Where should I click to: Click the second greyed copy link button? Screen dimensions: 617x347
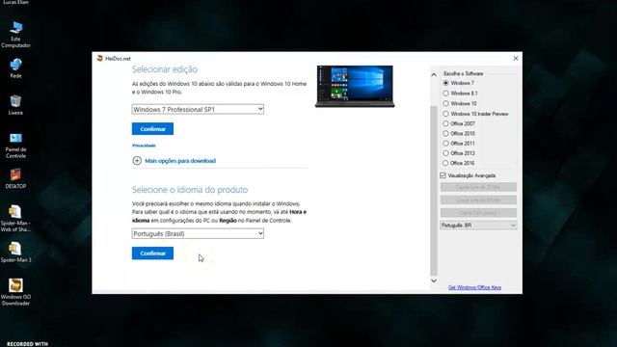coord(478,200)
